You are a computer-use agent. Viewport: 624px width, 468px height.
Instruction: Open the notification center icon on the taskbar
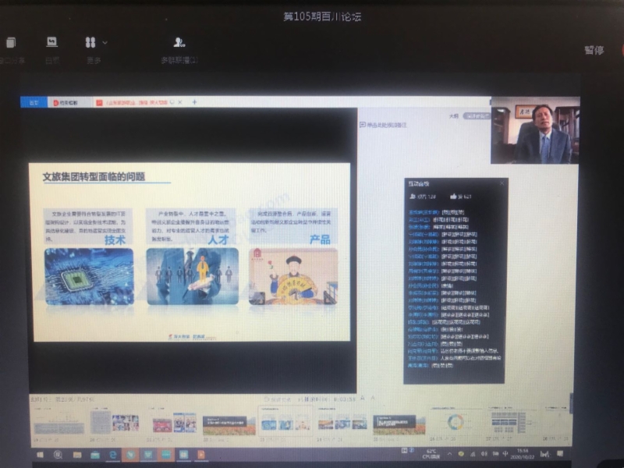point(560,454)
